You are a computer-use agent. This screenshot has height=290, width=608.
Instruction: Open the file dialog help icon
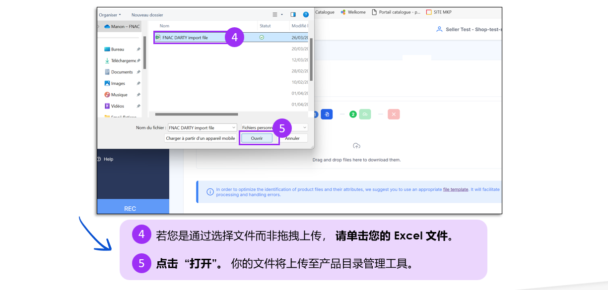306,15
